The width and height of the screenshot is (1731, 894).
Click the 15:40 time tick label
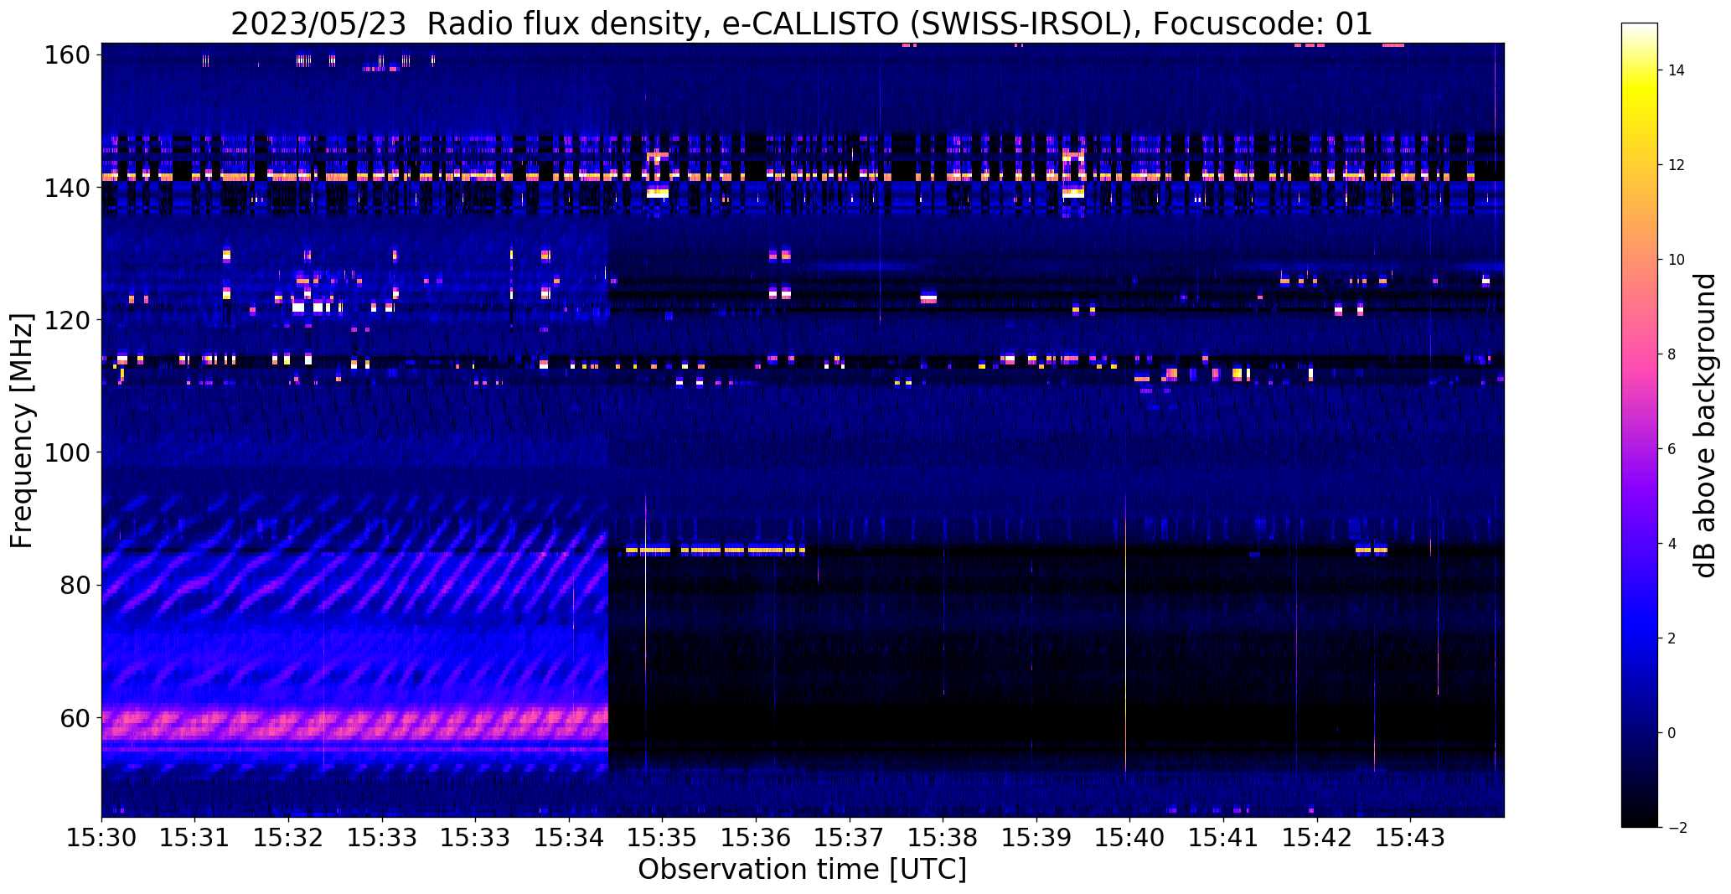[1130, 838]
